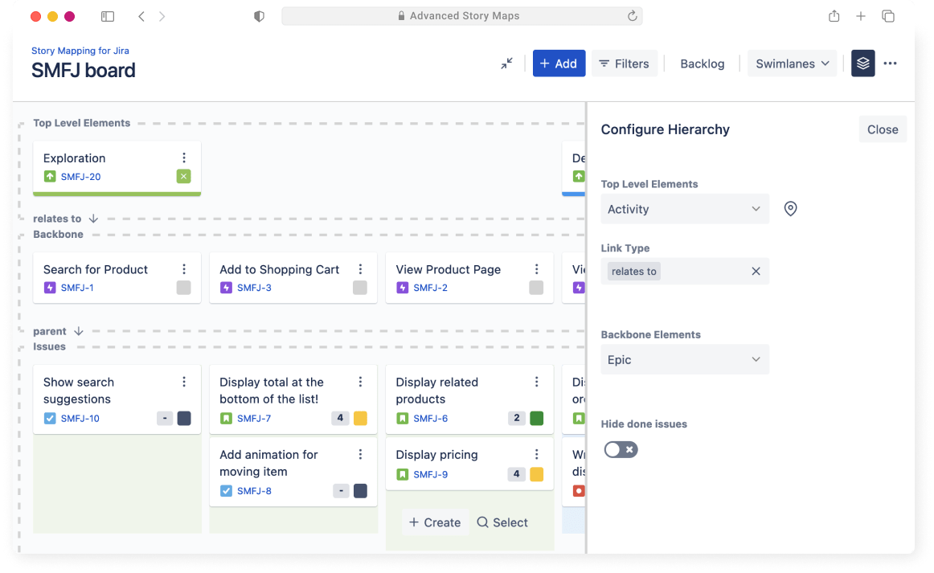Click Create in the Display pricing column
This screenshot has width=934, height=573.
(435, 522)
